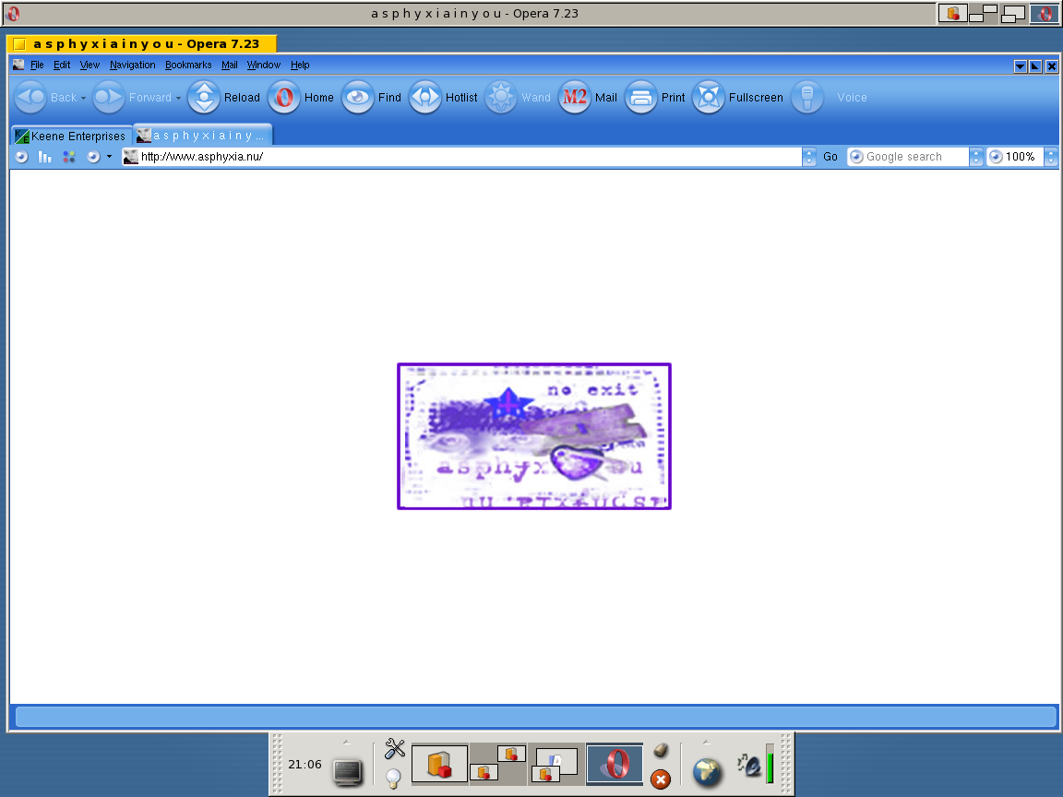Click the yellow Opera 7.23 window title tab
The height and width of the screenshot is (797, 1063).
point(141,44)
